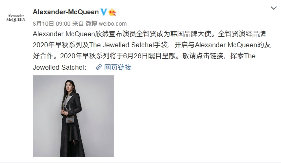This screenshot has height=163, width=281.
Task: Click the 6月10日 09:00 timestamp
Action: tap(51, 24)
